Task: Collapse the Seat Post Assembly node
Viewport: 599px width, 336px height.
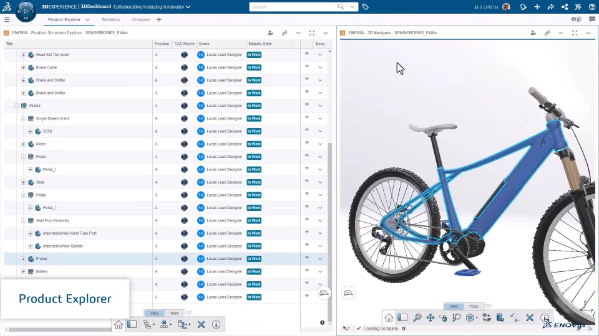Action: (x=24, y=220)
